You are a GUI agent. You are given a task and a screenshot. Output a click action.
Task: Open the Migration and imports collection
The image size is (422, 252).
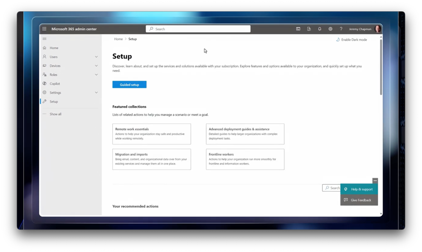pos(152,159)
